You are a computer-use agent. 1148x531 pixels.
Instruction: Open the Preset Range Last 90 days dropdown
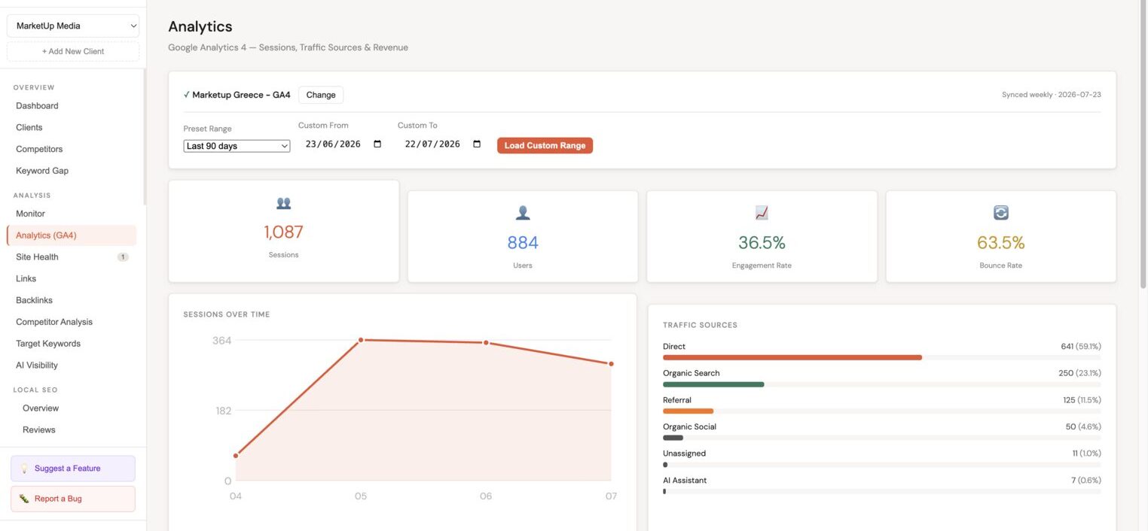(x=237, y=146)
